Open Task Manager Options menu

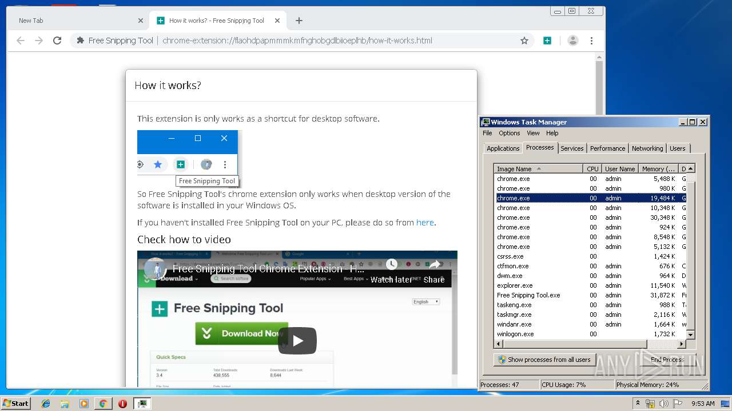[x=509, y=133]
